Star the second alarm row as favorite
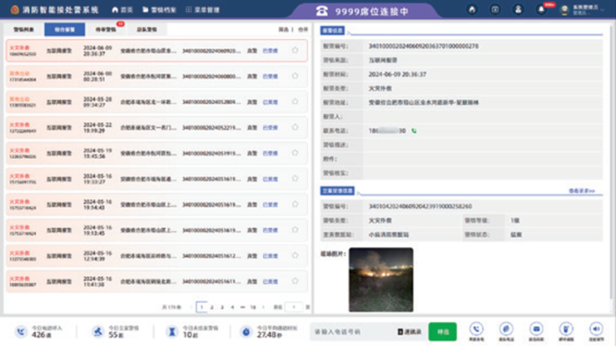This screenshot has width=616, height=346. click(295, 77)
